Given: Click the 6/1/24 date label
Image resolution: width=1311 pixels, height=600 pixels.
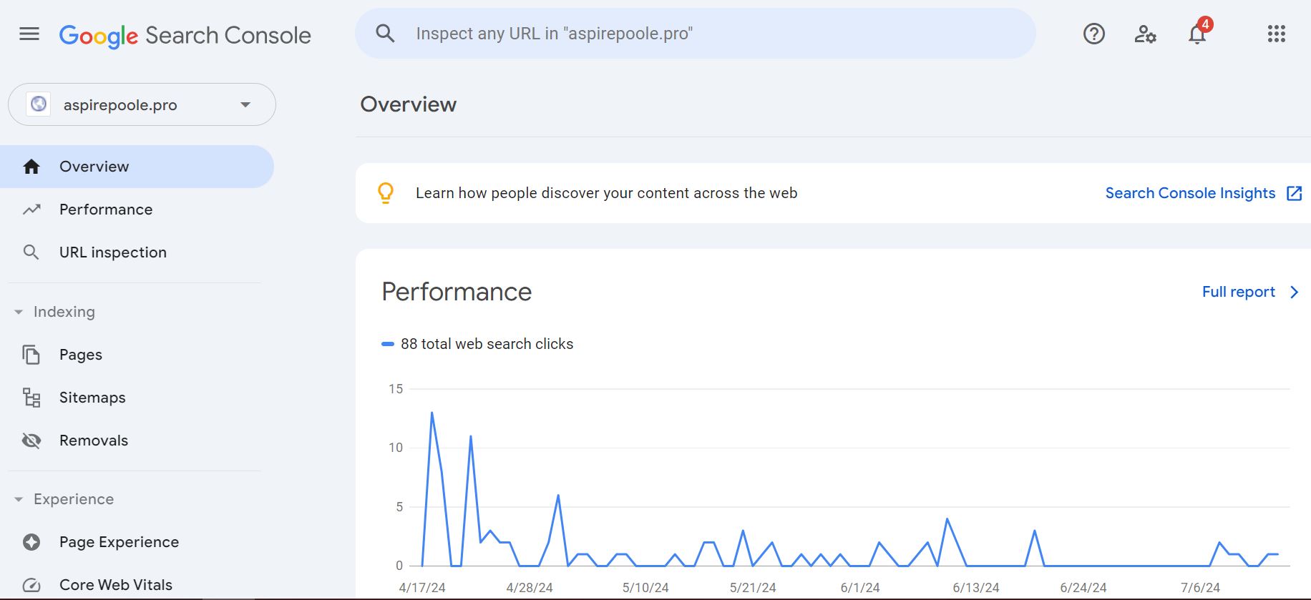Looking at the screenshot, I should 860,588.
